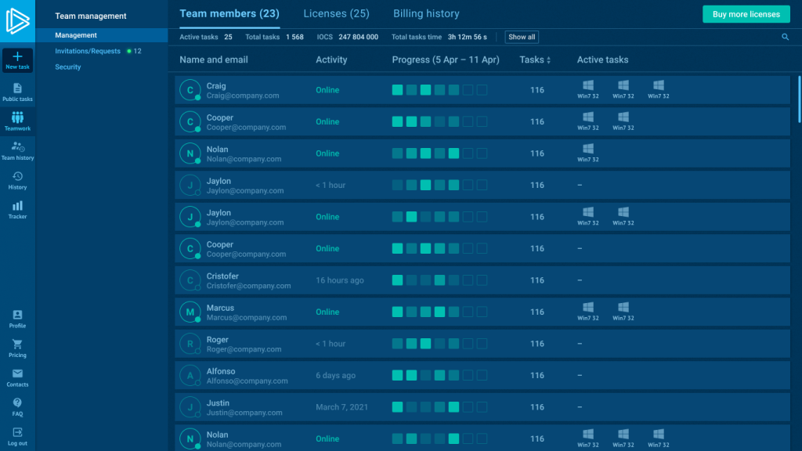Click the vertical scrollbar of member list
The height and width of the screenshot is (451, 802).
(x=799, y=98)
